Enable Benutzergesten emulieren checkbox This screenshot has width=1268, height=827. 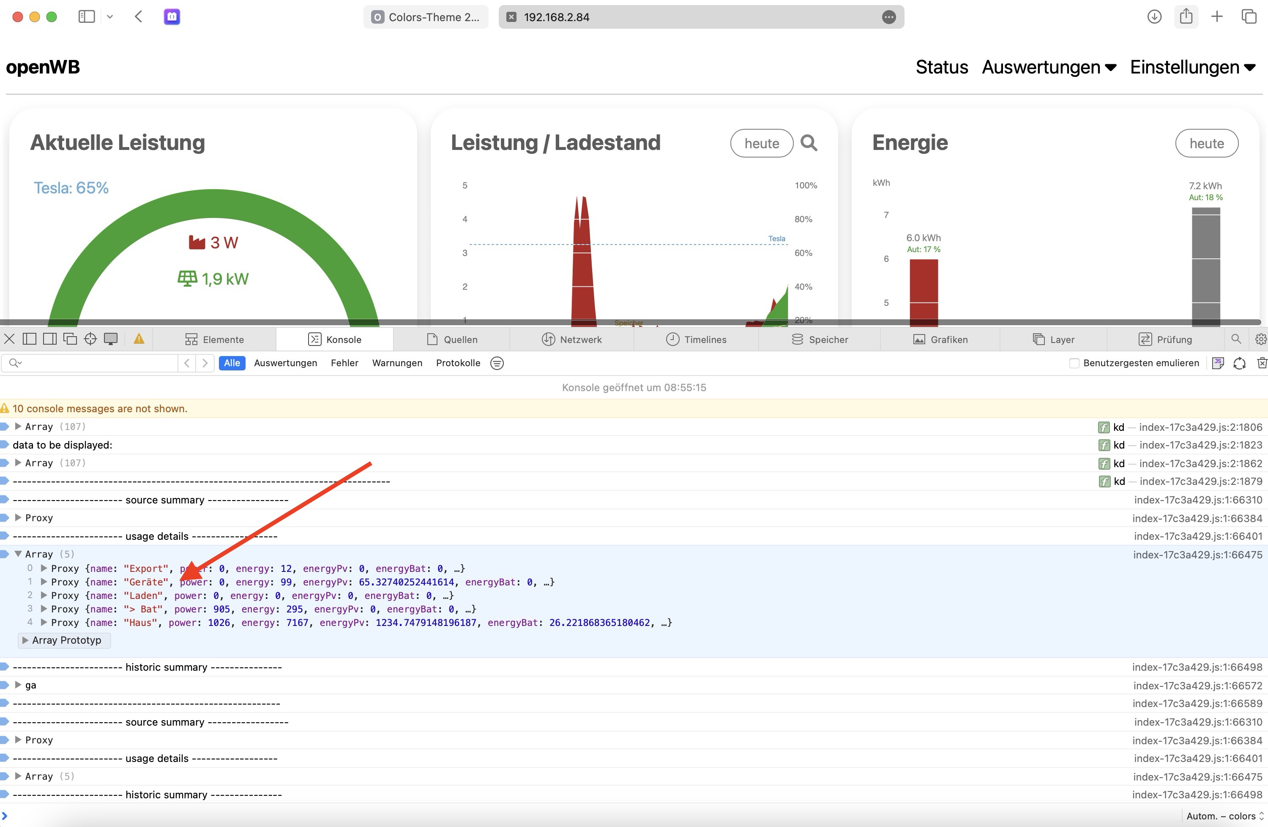1074,363
